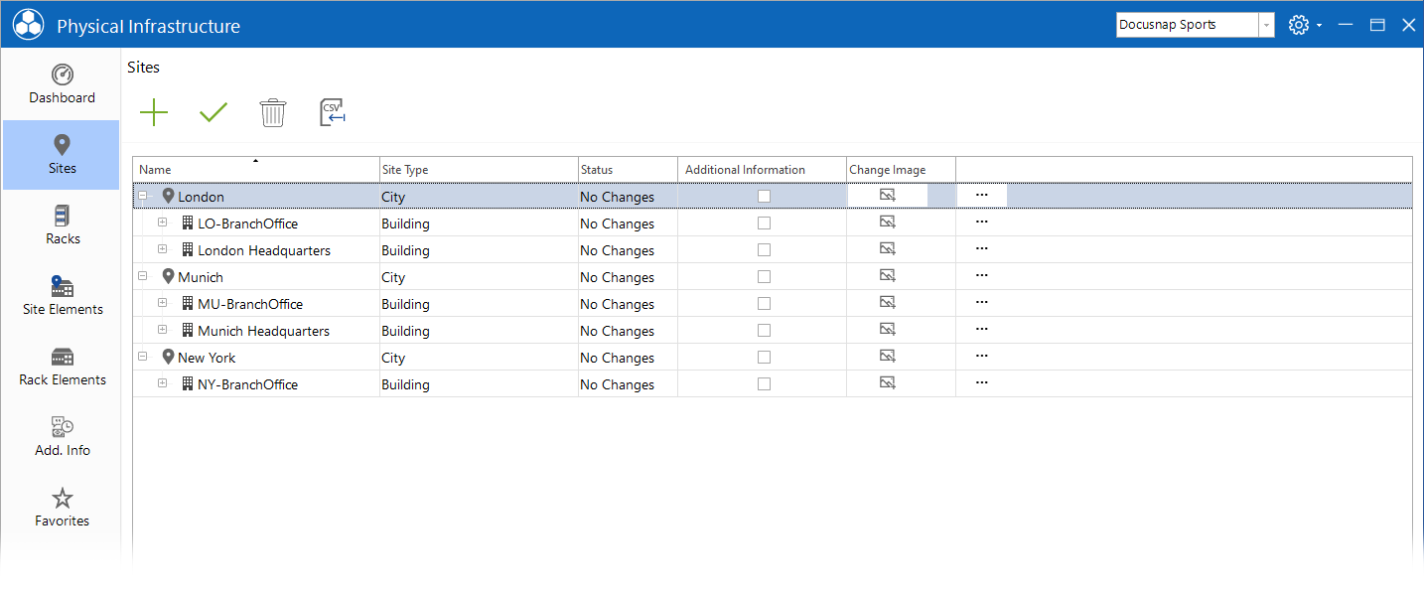Open the Favorites sidebar tab
Image resolution: width=1424 pixels, height=596 pixels.
pyautogui.click(x=62, y=507)
